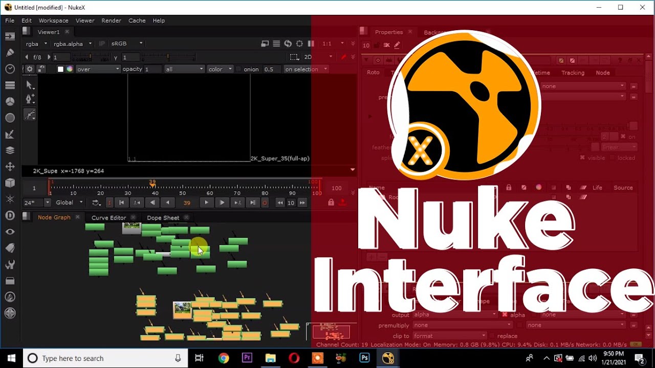Screen dimensions: 655x368
Task: Switch to the Curve Editor tab
Action: (x=108, y=218)
